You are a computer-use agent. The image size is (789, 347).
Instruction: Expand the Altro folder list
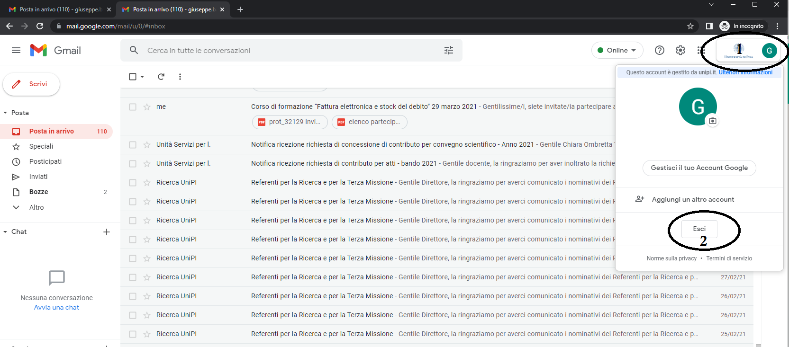point(36,207)
